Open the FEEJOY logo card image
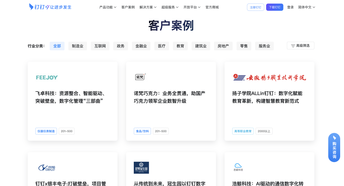This screenshot has height=186, width=344. [47, 77]
